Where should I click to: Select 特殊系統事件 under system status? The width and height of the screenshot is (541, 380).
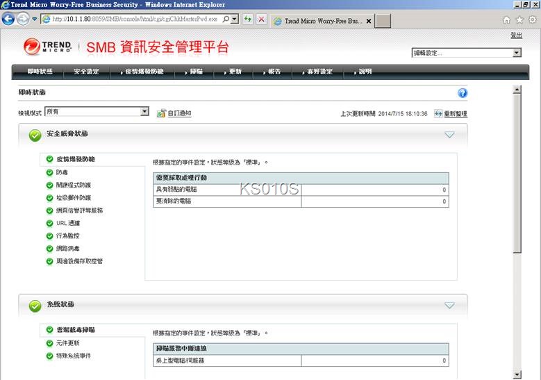(74, 356)
